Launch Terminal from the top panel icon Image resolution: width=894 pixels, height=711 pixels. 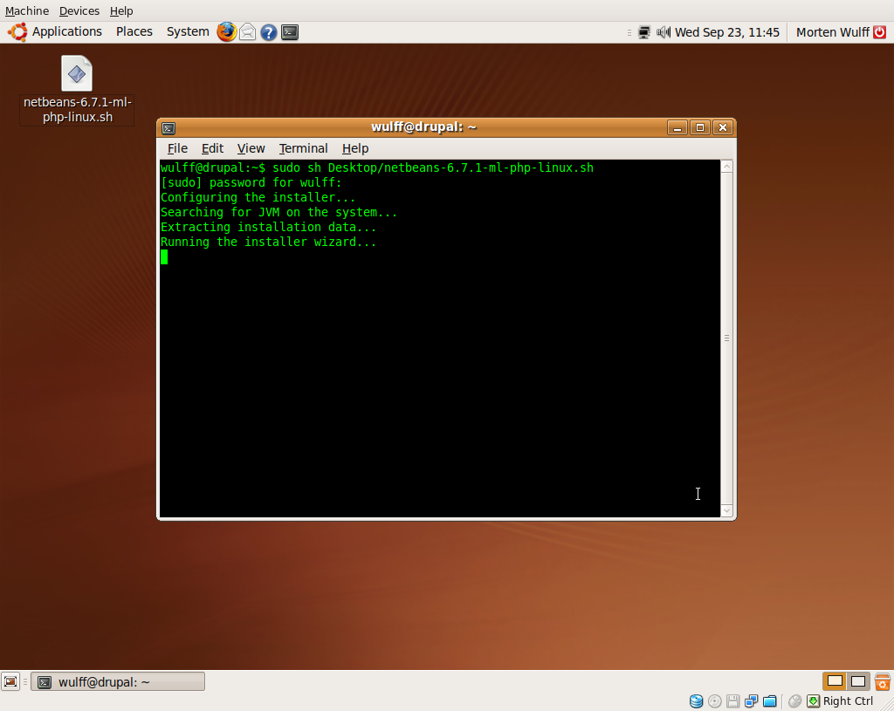[x=290, y=32]
